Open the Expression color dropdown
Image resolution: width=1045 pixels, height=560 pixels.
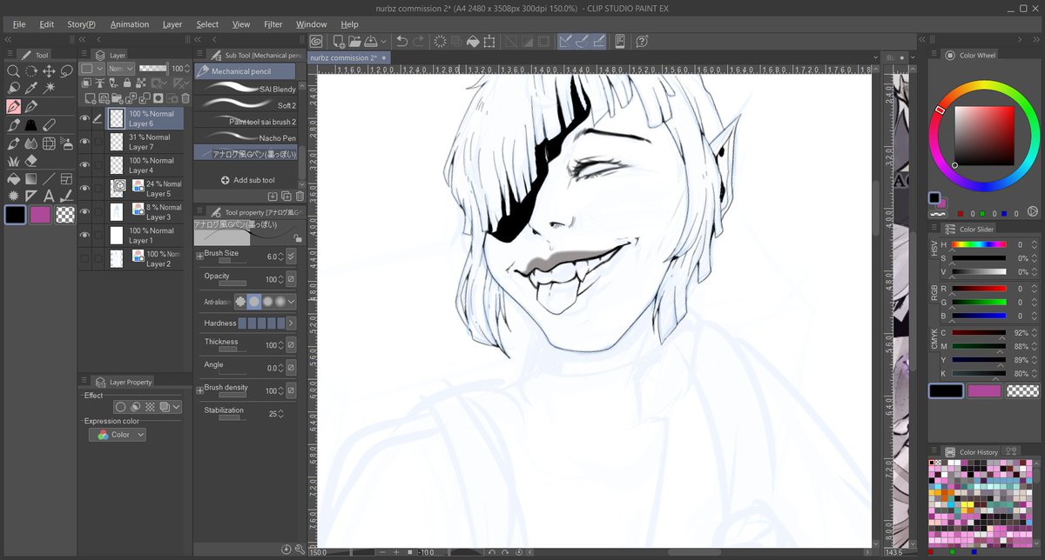pyautogui.click(x=118, y=435)
